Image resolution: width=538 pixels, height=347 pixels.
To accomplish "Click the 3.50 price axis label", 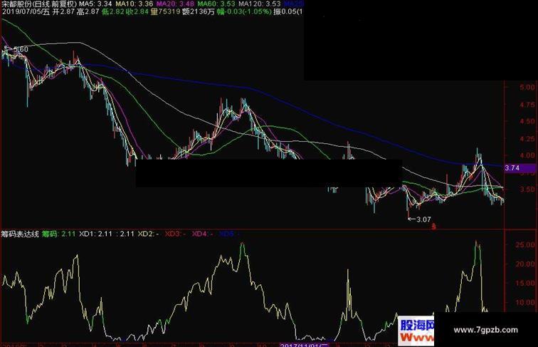I will click(527, 190).
